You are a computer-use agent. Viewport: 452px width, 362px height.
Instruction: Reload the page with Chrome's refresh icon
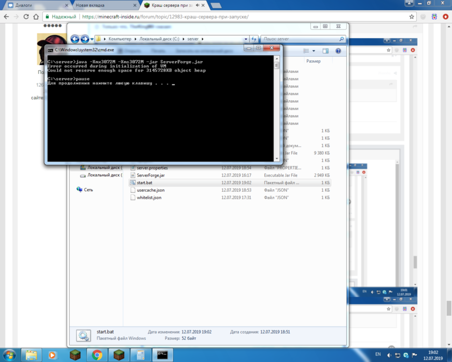(x=26, y=17)
